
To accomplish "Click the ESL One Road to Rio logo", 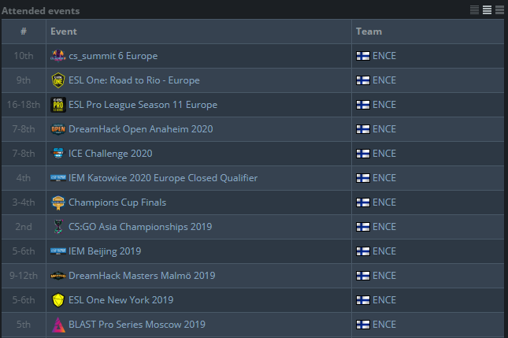I will click(57, 80).
